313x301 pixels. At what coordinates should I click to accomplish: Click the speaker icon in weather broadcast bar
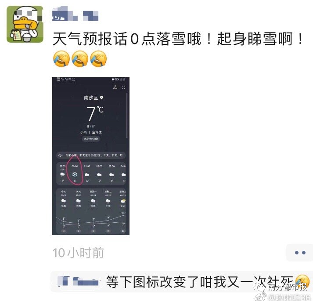point(60,155)
